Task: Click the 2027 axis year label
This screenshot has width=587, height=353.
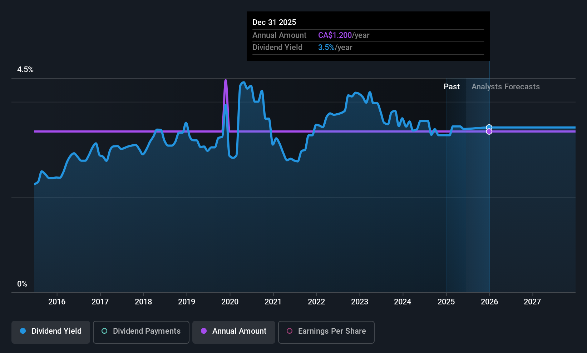Action: [532, 302]
